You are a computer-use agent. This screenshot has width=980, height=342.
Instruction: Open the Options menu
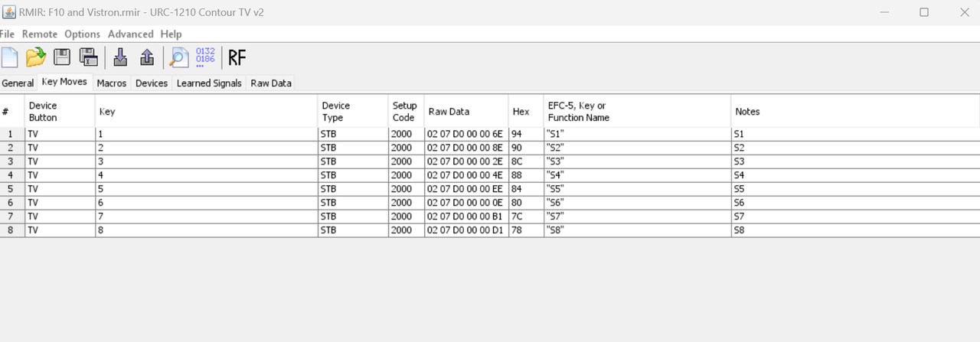pyautogui.click(x=82, y=34)
